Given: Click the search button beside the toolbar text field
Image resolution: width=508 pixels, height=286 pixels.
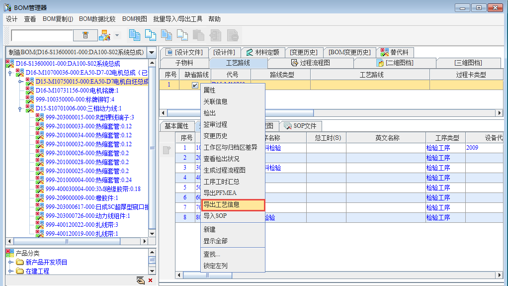Looking at the screenshot, I should [x=85, y=35].
